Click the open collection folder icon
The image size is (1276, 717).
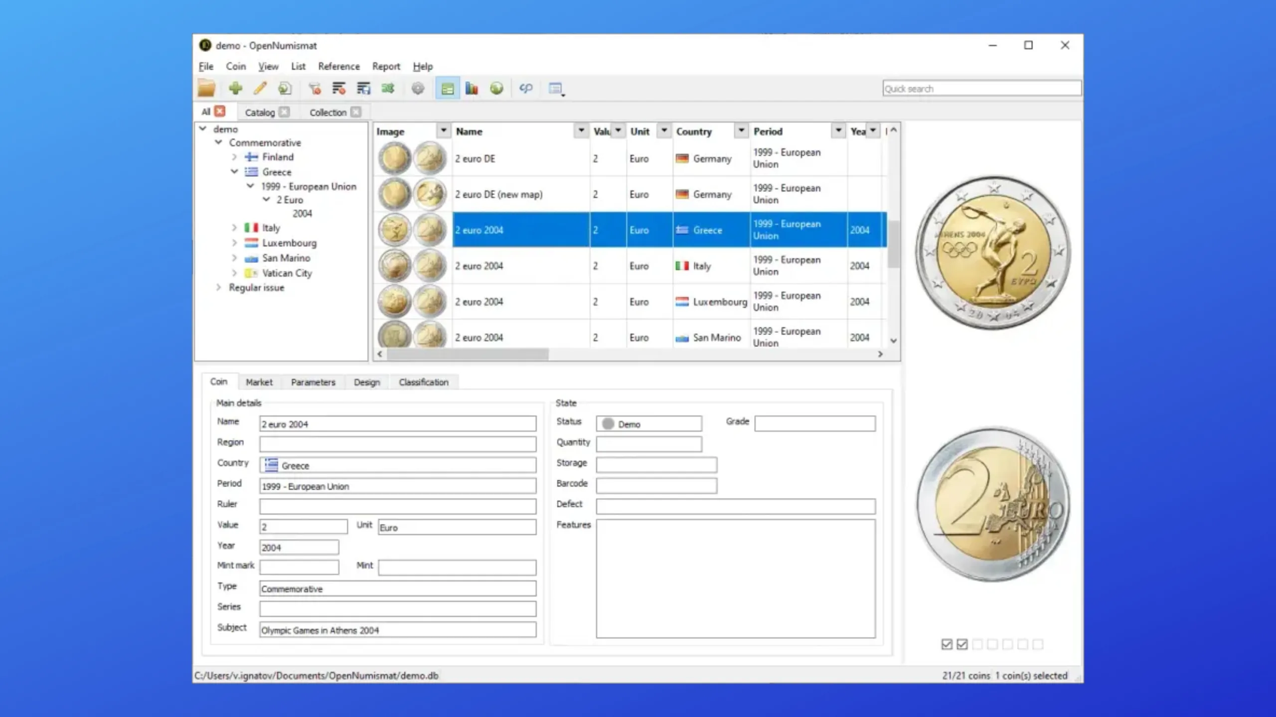(206, 89)
